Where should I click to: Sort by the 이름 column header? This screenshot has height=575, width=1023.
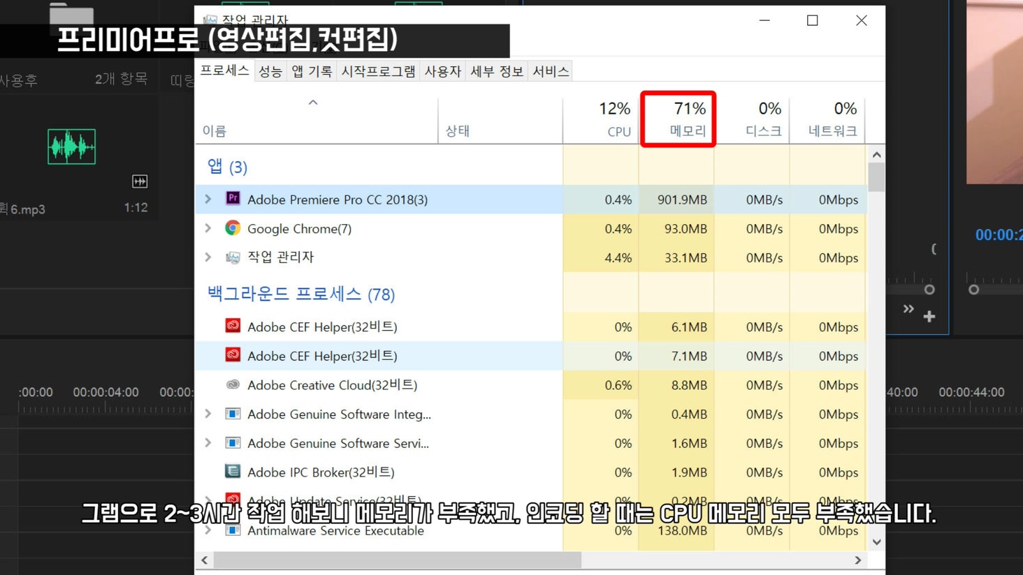tap(317, 119)
